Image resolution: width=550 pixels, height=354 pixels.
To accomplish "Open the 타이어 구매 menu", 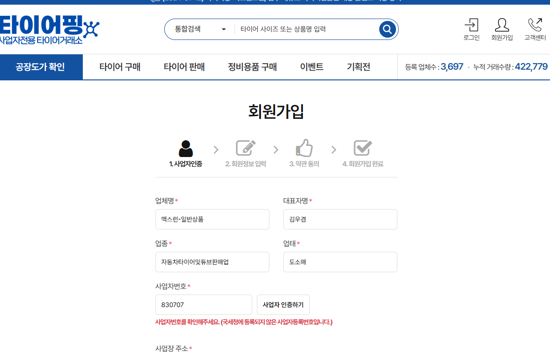I will [x=120, y=67].
